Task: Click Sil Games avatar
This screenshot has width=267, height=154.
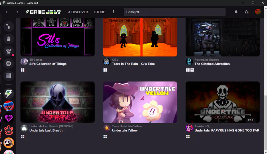Action: pyautogui.click(x=24, y=61)
